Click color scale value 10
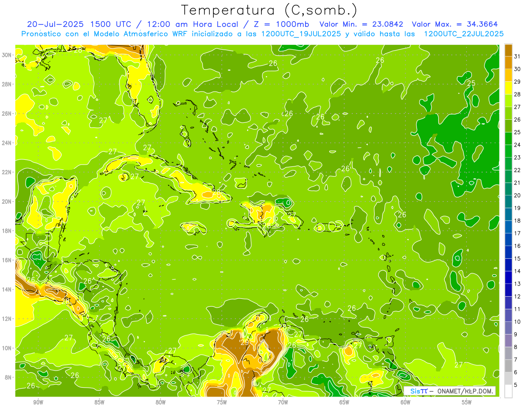Image resolution: width=529 pixels, height=408 pixels. (x=517, y=322)
